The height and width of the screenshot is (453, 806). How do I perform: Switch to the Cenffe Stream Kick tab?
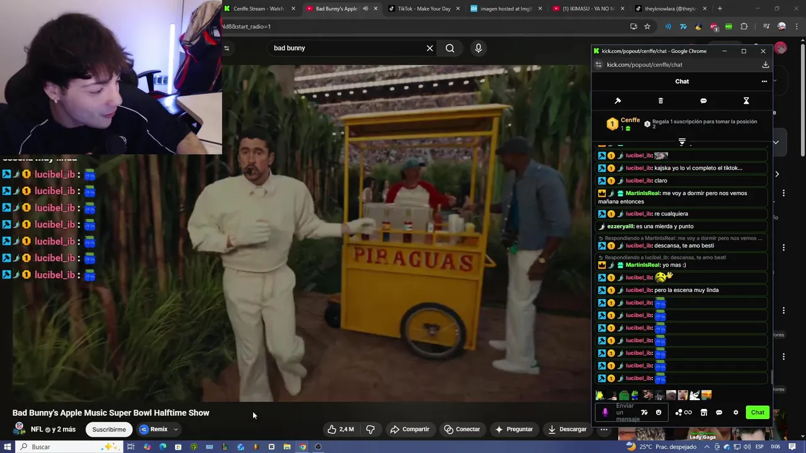point(258,8)
